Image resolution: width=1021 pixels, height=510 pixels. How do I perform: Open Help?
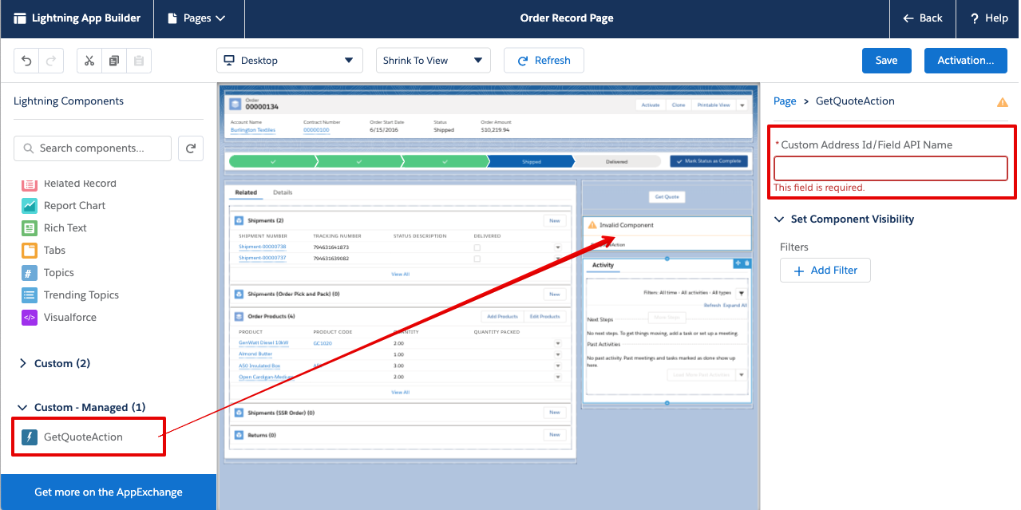point(989,18)
